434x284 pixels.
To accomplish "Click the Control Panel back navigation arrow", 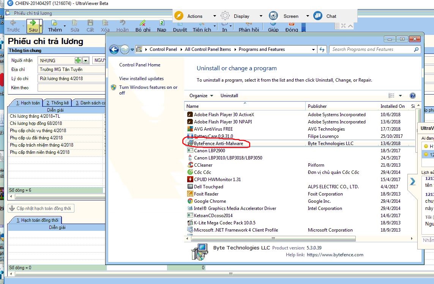I will pyautogui.click(x=114, y=49).
